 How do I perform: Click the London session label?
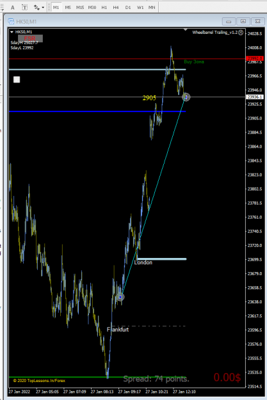143,262
